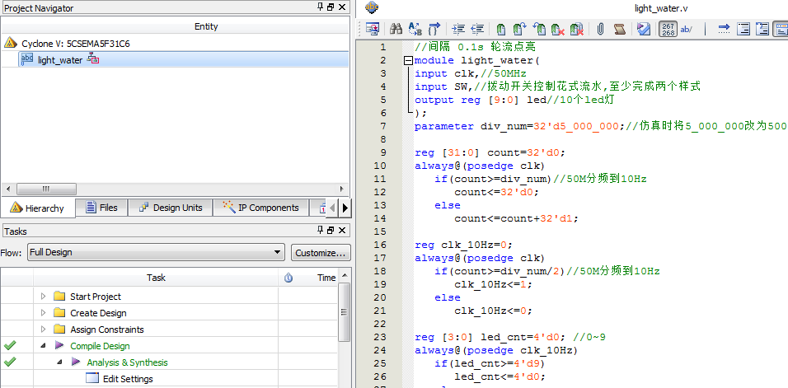This screenshot has height=388, width=788.
Task: Insert a template using the scroll icon
Action: 619,29
